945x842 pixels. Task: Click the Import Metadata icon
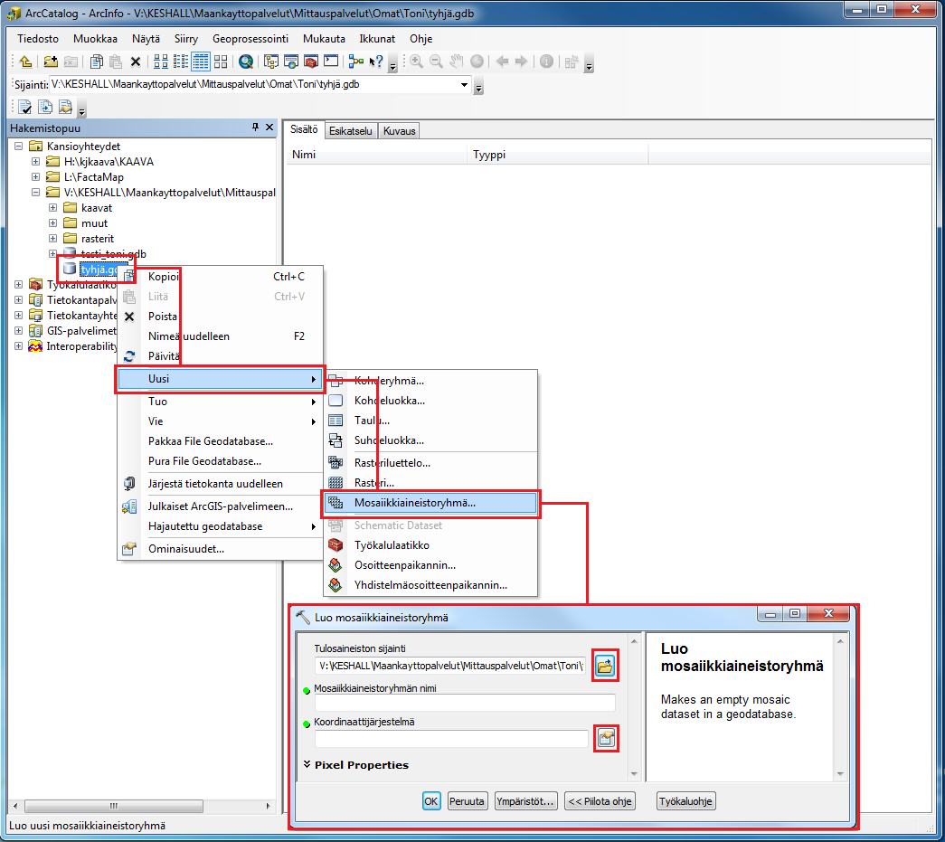65,108
